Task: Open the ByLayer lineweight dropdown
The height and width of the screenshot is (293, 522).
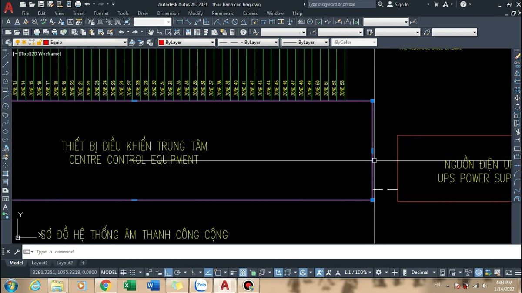Action: click(326, 43)
